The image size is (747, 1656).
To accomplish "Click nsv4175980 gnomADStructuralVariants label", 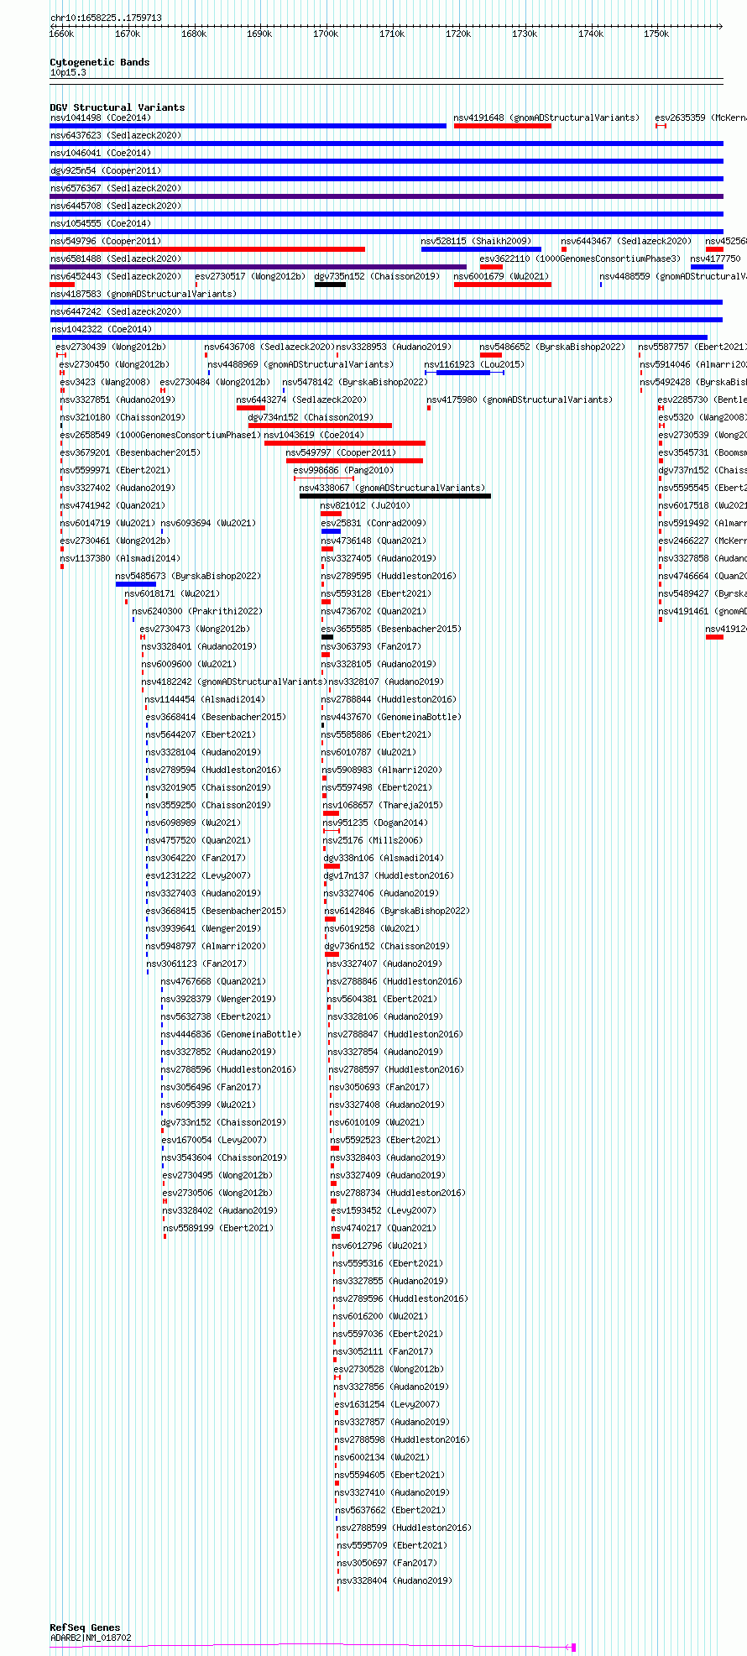I will (x=520, y=400).
